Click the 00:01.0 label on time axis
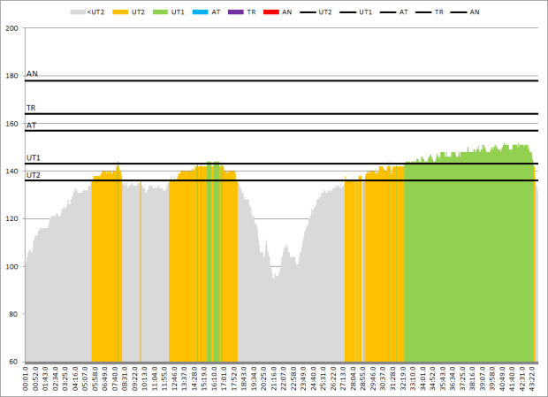Image resolution: width=548 pixels, height=397 pixels. 28,378
